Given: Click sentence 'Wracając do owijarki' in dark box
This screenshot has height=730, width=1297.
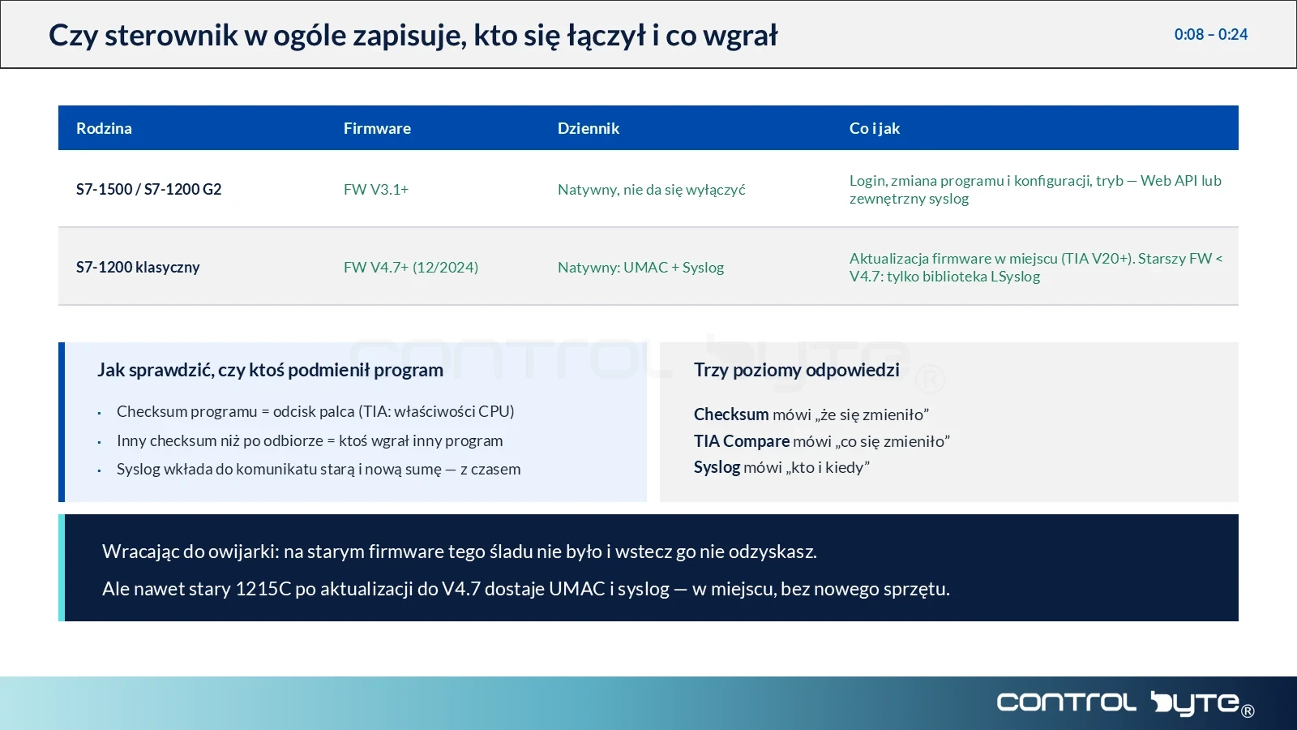Looking at the screenshot, I should (x=460, y=552).
